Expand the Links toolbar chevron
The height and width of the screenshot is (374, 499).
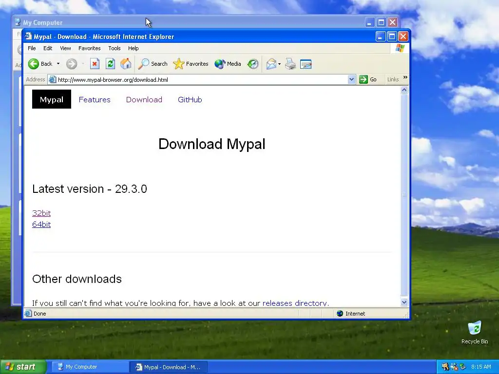pos(405,77)
